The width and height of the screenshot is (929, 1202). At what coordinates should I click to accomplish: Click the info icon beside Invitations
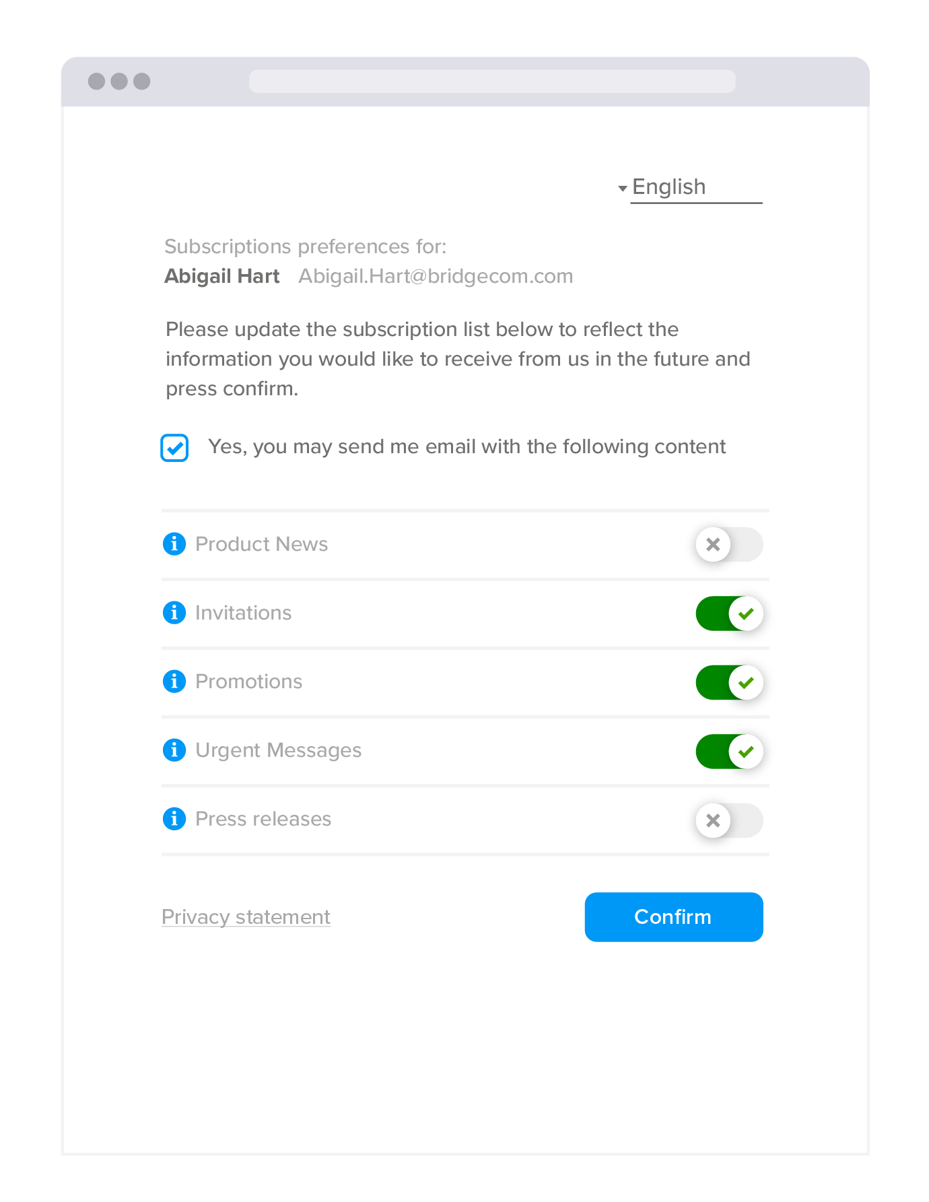pos(174,612)
